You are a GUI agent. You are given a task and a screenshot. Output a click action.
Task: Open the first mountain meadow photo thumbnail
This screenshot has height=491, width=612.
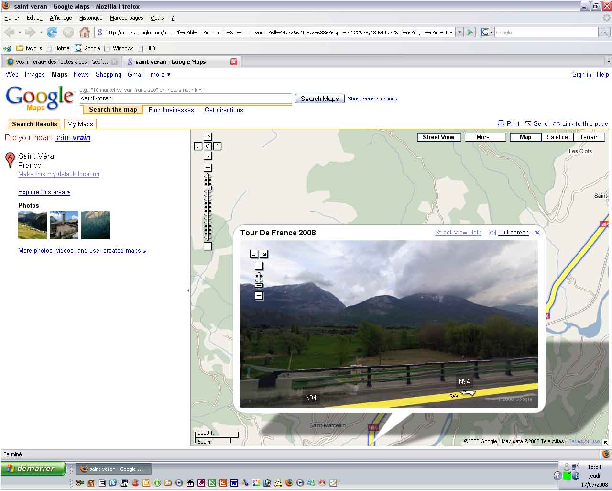point(33,225)
